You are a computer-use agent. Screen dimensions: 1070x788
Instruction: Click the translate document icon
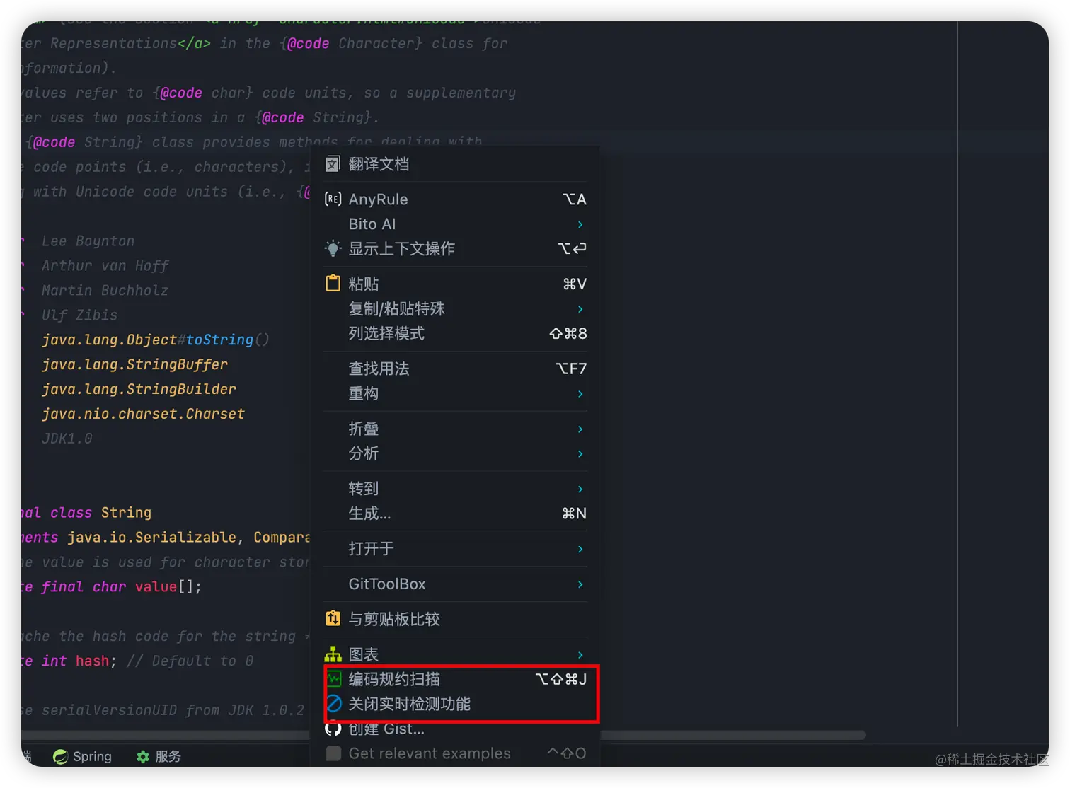[333, 164]
